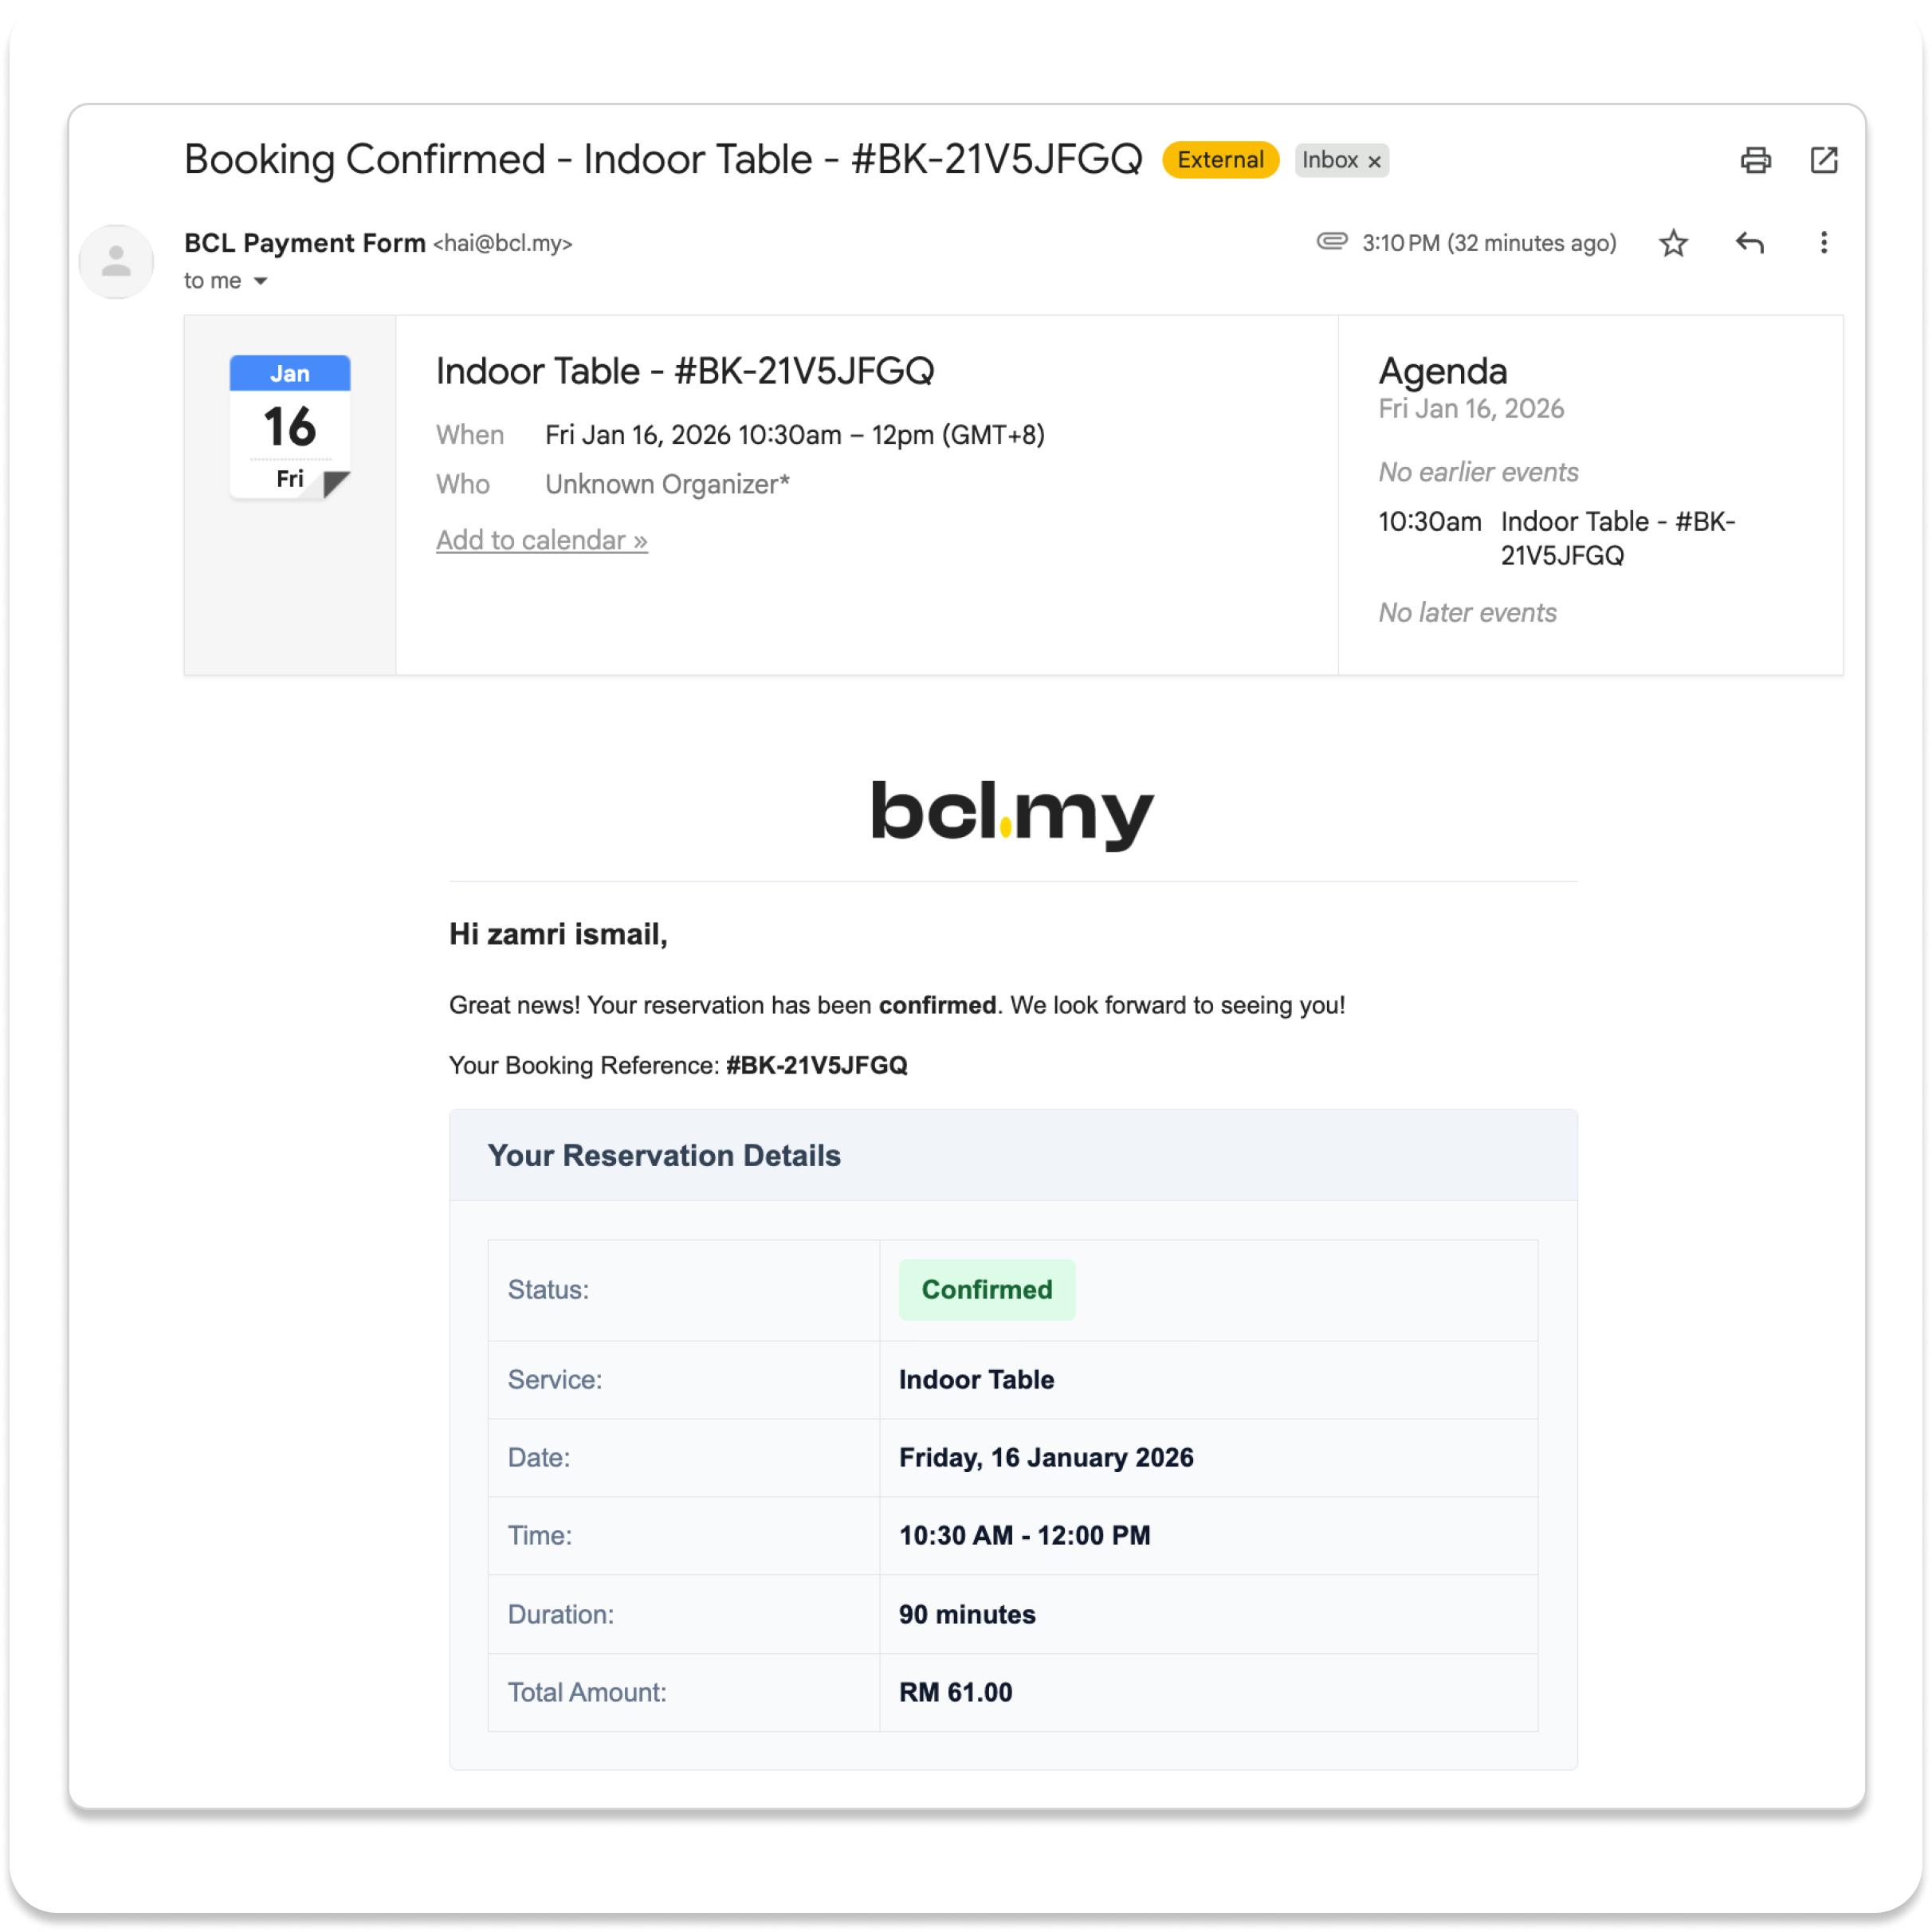Click the bold booking reference #BK-21V5JFGQ

816,1065
